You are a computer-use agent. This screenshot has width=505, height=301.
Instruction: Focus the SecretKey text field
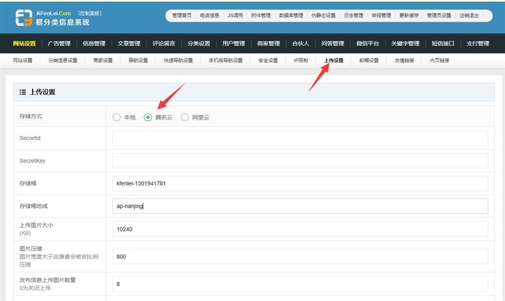(300, 161)
